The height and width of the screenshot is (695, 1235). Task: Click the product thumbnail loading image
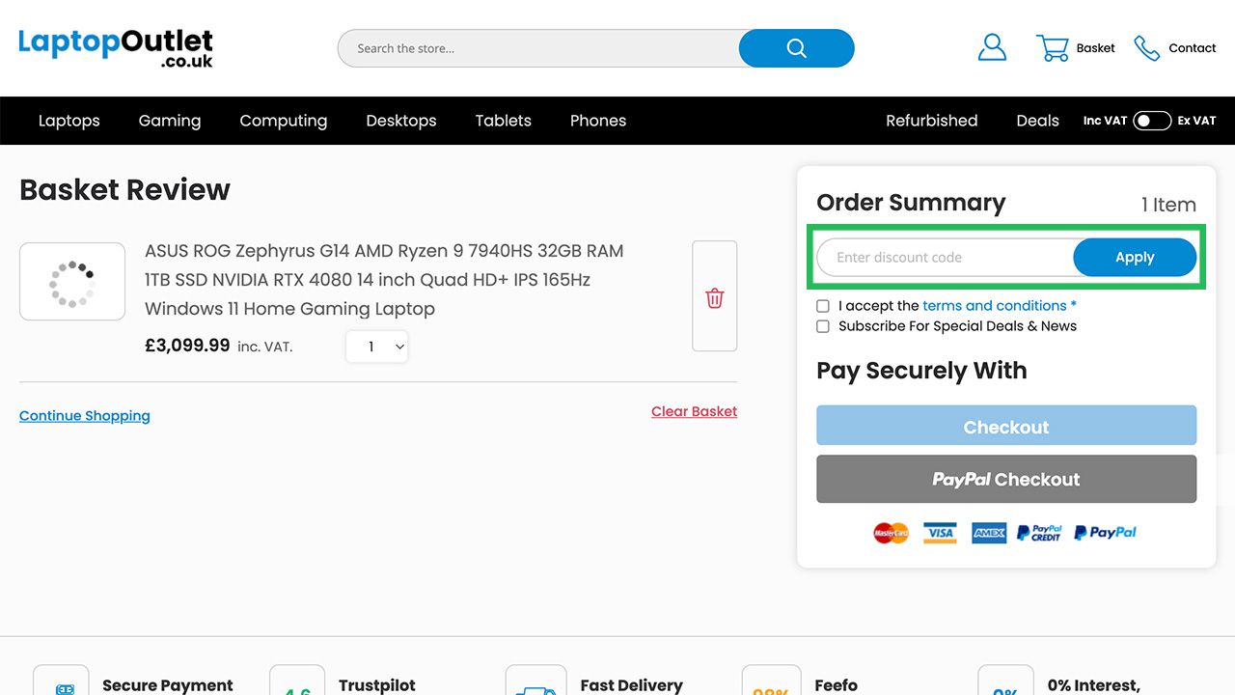point(72,282)
